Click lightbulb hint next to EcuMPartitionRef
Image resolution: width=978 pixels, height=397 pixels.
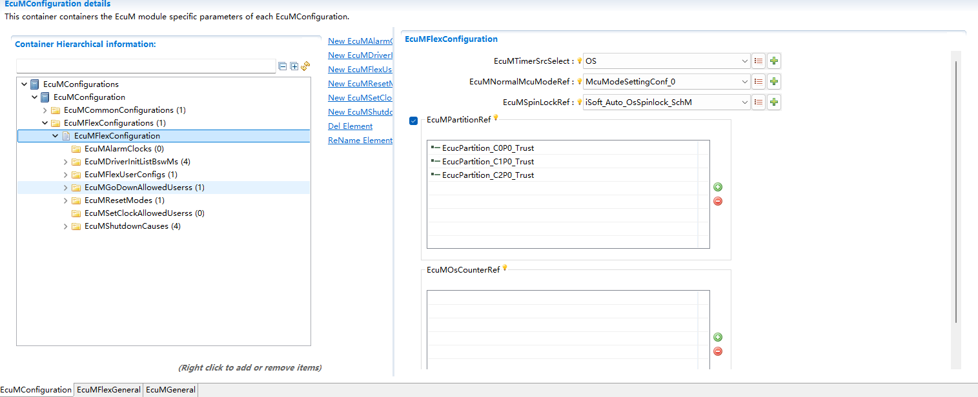[496, 119]
